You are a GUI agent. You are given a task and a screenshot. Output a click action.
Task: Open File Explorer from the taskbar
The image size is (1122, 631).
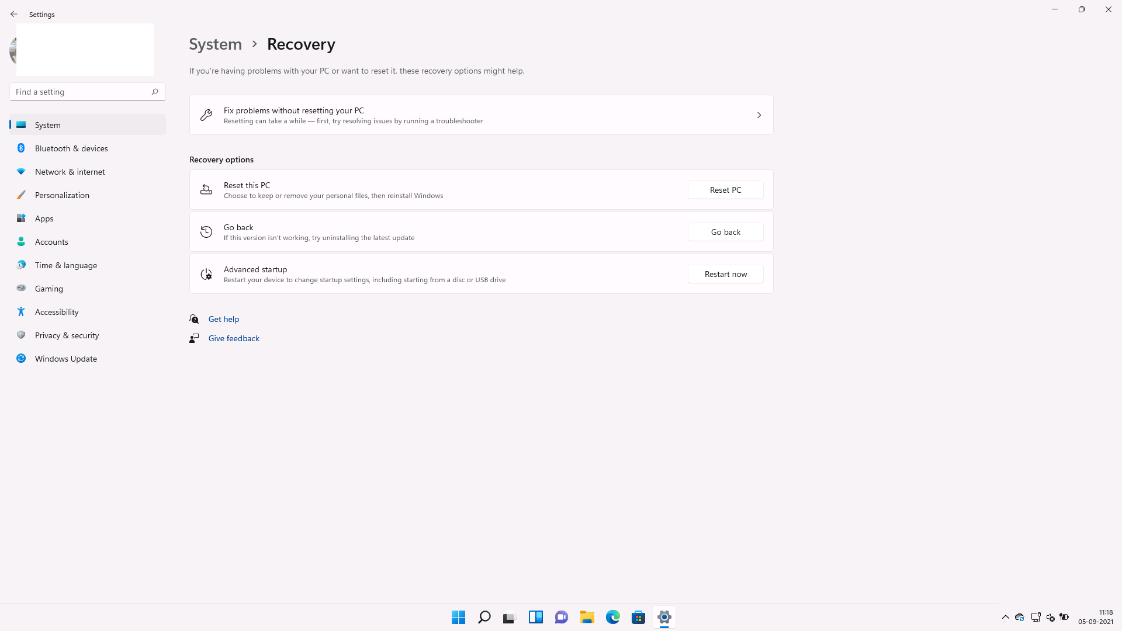pyautogui.click(x=587, y=617)
